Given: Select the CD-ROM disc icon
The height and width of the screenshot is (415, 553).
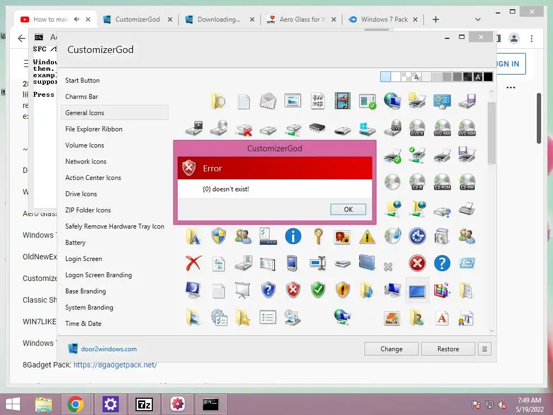Looking at the screenshot, I should pos(442,182).
